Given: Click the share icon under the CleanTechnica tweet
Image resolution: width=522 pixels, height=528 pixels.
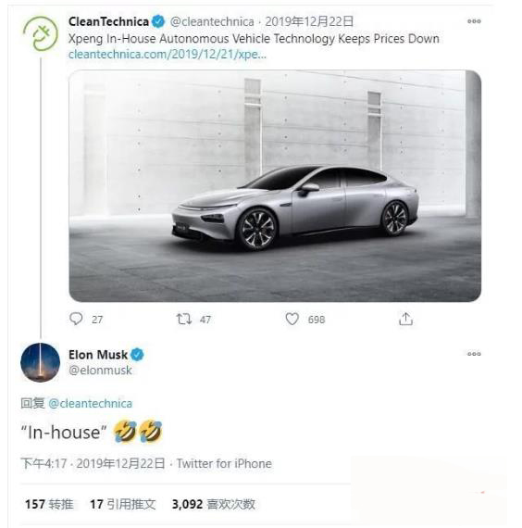Looking at the screenshot, I should pos(405,319).
